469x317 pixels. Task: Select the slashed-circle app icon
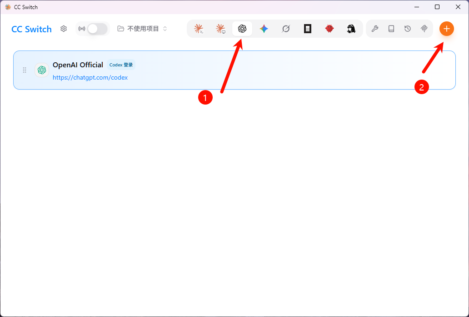coord(286,29)
